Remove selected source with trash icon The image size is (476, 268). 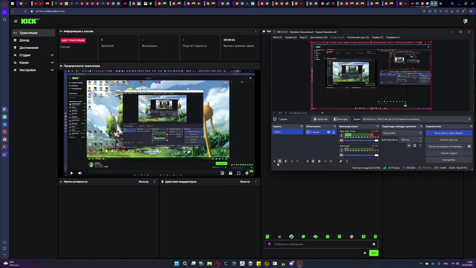[x=313, y=161]
